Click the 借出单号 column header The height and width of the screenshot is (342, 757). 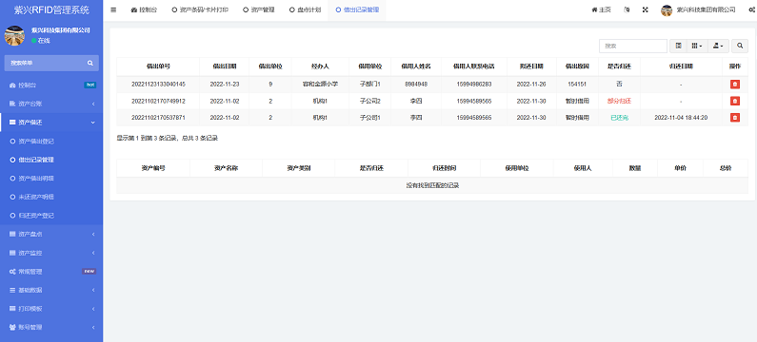point(158,66)
